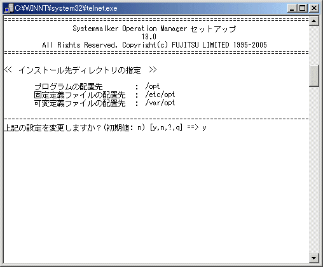Click the options text [y,n,?,q]

166,127
